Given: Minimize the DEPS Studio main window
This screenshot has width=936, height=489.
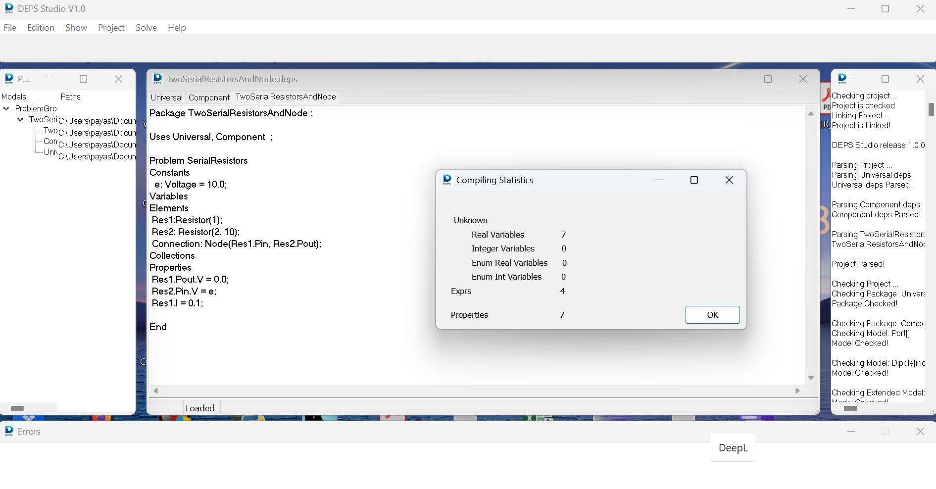Looking at the screenshot, I should pos(851,9).
